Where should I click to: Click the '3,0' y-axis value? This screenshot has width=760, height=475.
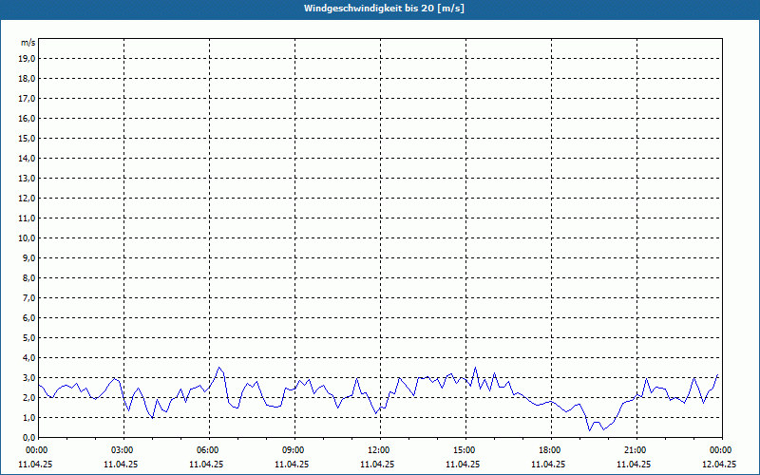(29, 377)
